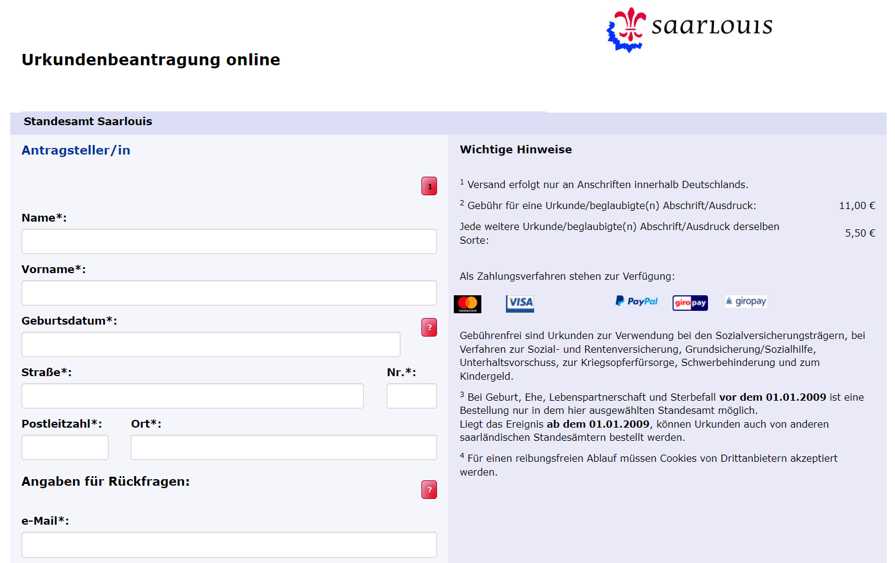Click the e-Mail input field
Screen dimensions: 895x563
pyautogui.click(x=229, y=544)
